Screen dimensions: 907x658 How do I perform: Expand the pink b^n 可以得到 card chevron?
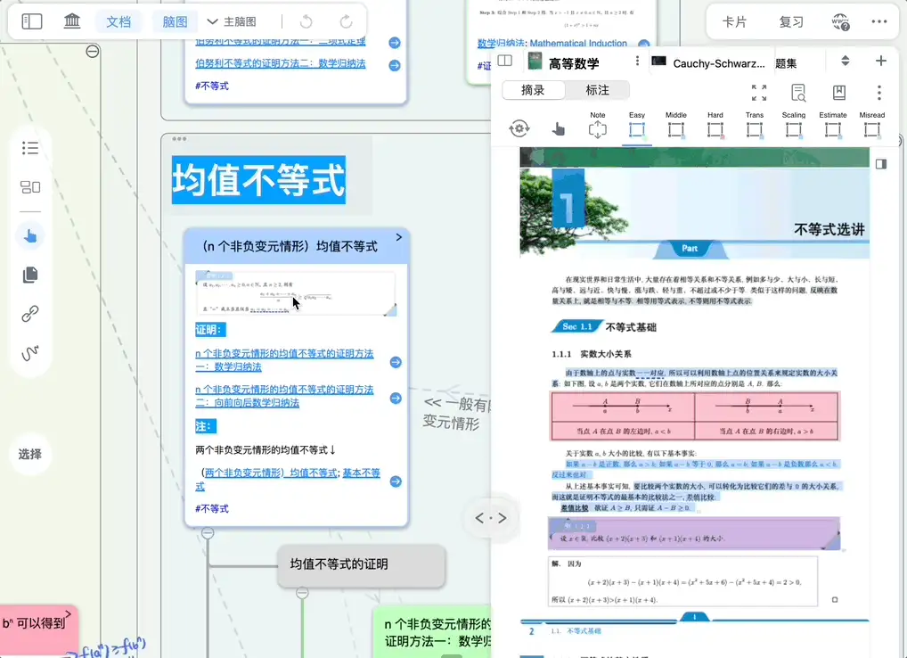[x=69, y=614]
